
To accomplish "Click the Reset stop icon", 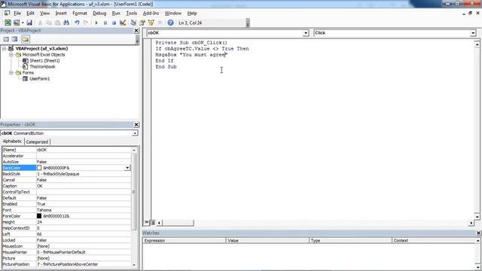I will click(114, 23).
